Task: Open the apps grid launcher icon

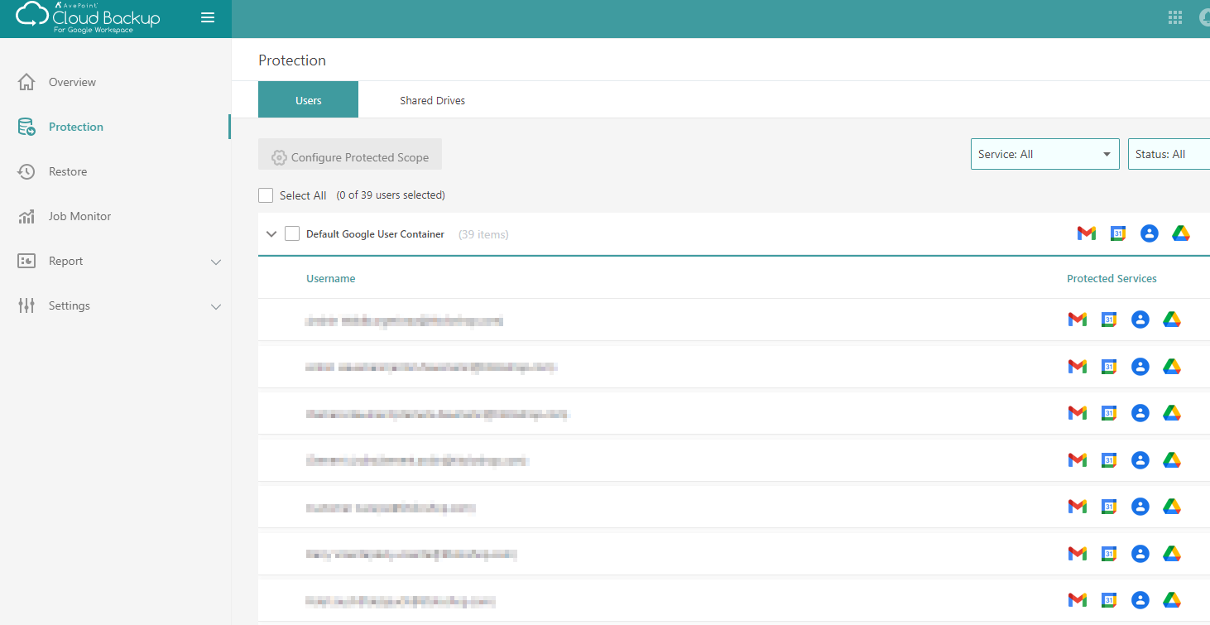Action: tap(1174, 17)
